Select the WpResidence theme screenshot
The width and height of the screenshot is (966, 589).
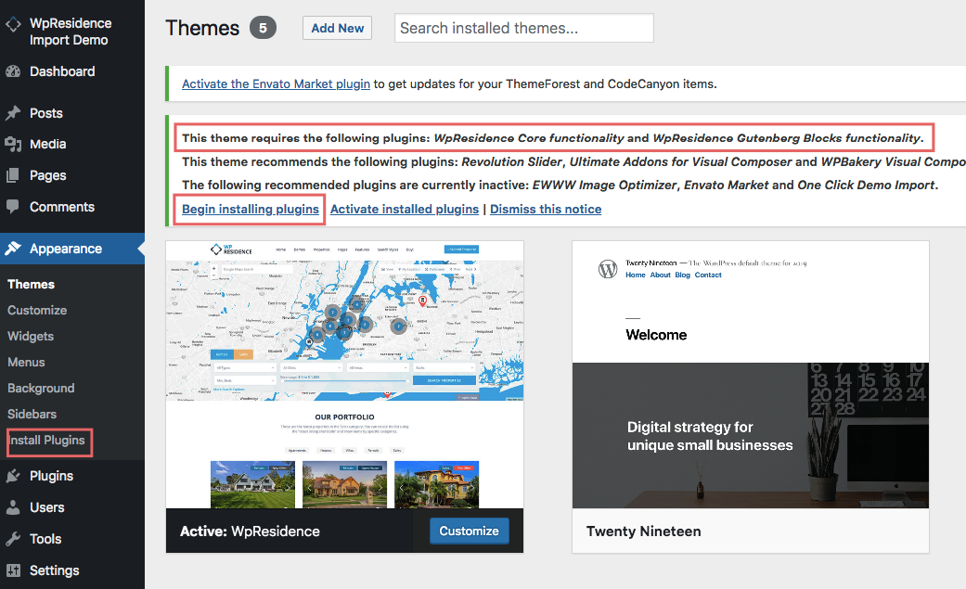coord(344,375)
